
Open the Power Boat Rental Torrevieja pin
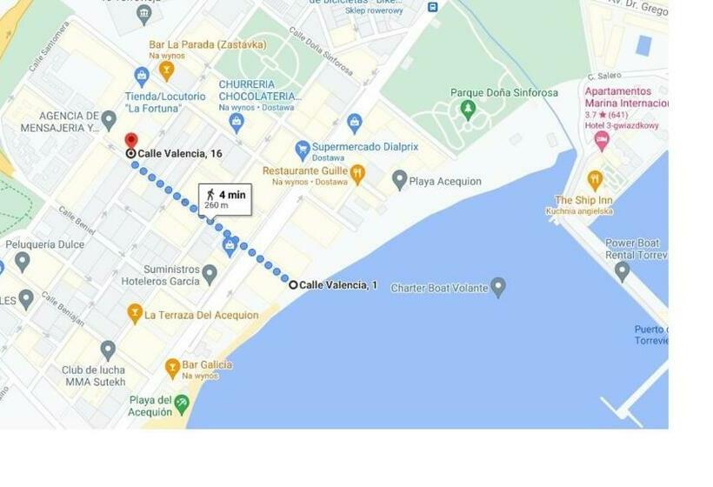(x=622, y=272)
